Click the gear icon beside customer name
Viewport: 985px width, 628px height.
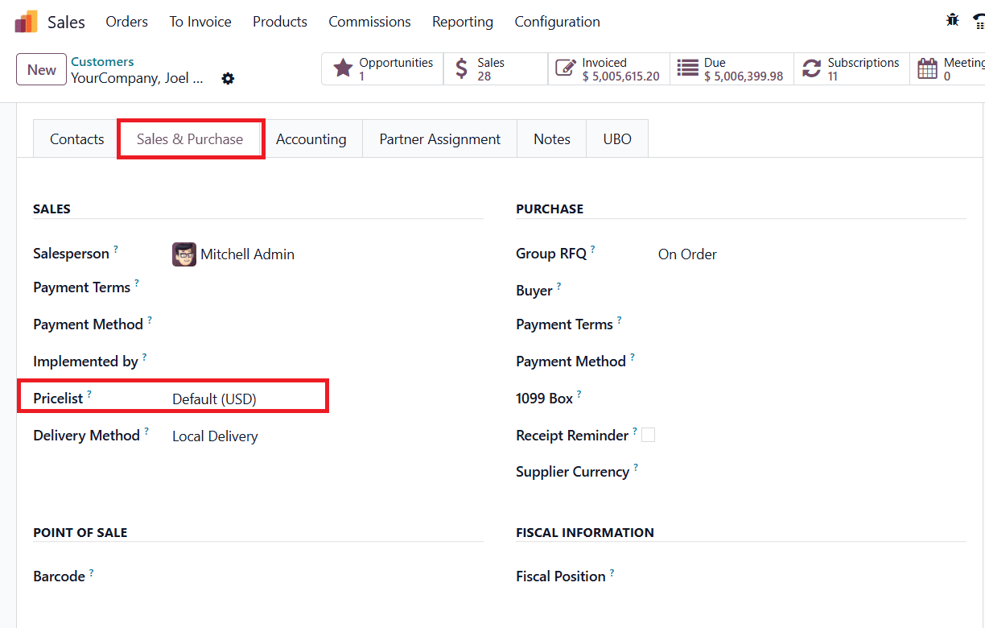228,78
